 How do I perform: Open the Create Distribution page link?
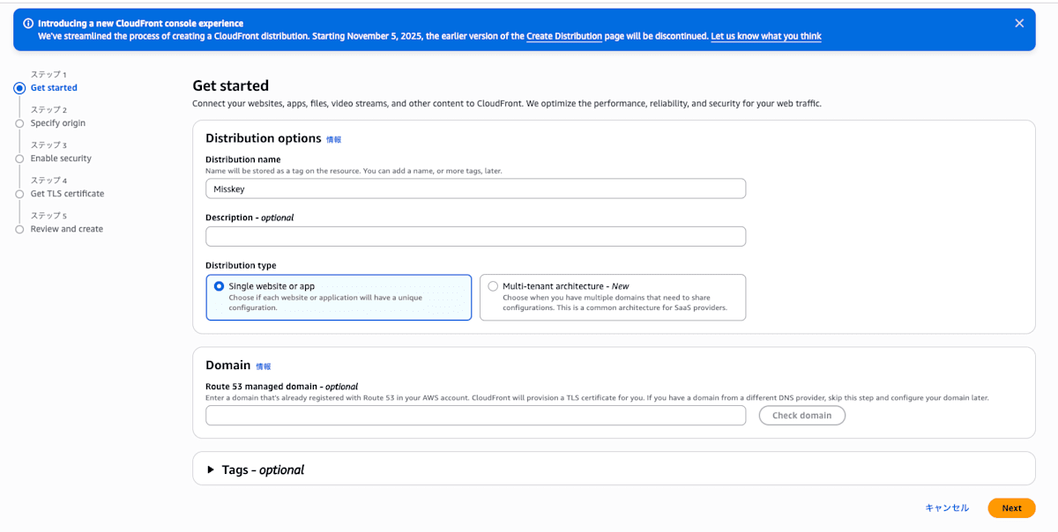tap(564, 36)
